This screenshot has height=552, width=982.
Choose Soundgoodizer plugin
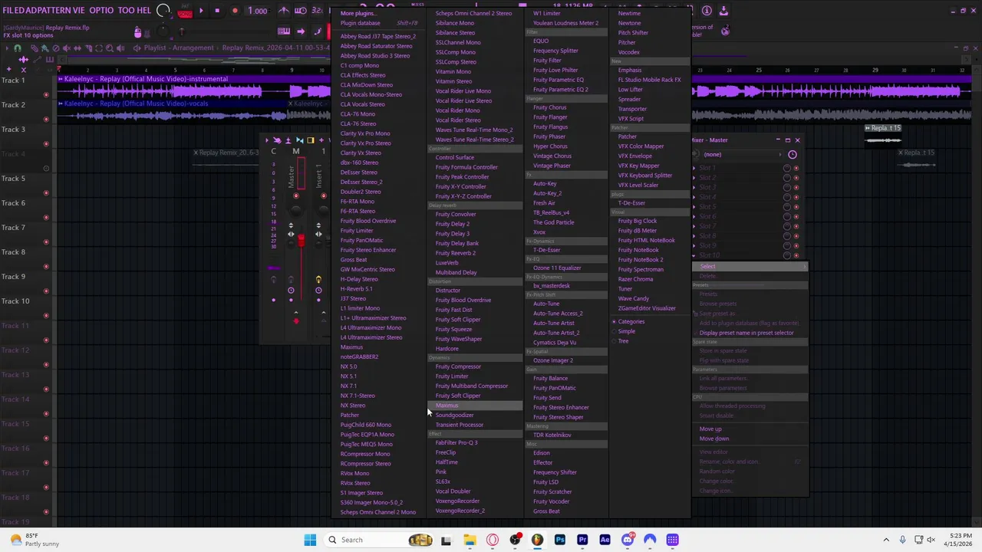click(454, 415)
